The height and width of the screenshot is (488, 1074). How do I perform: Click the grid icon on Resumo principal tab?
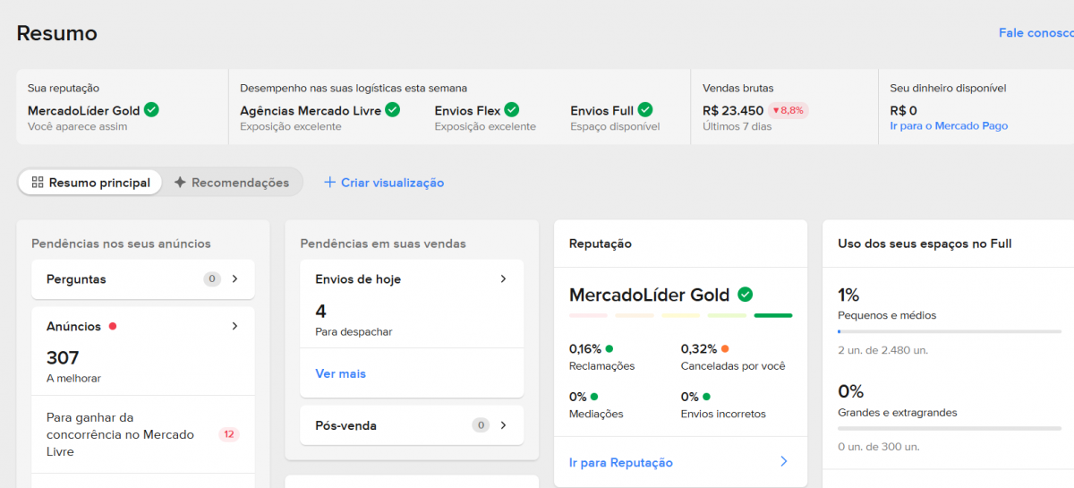pos(38,183)
